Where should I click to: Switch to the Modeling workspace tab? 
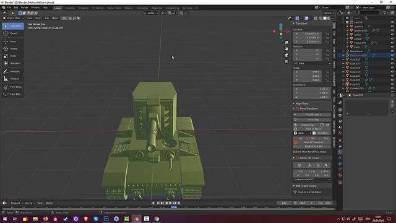pyautogui.click(x=70, y=8)
